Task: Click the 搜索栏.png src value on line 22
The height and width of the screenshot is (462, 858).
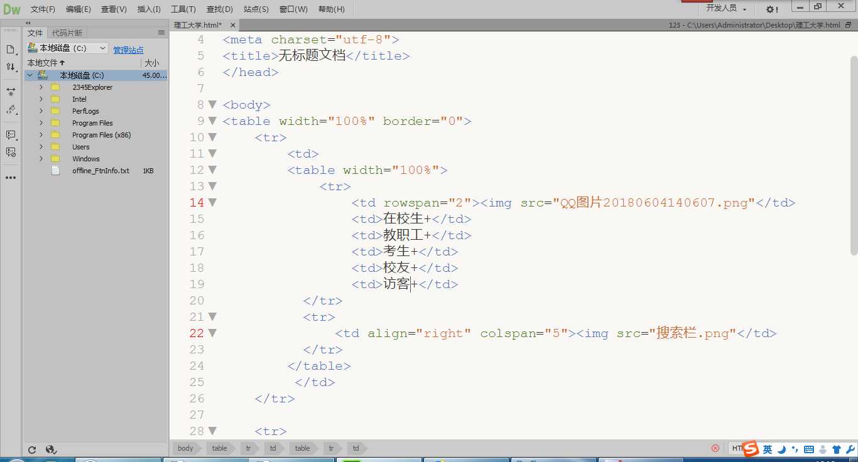Action: 693,333
